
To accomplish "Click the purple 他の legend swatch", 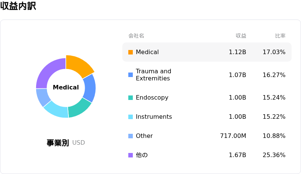I will click(131, 155).
